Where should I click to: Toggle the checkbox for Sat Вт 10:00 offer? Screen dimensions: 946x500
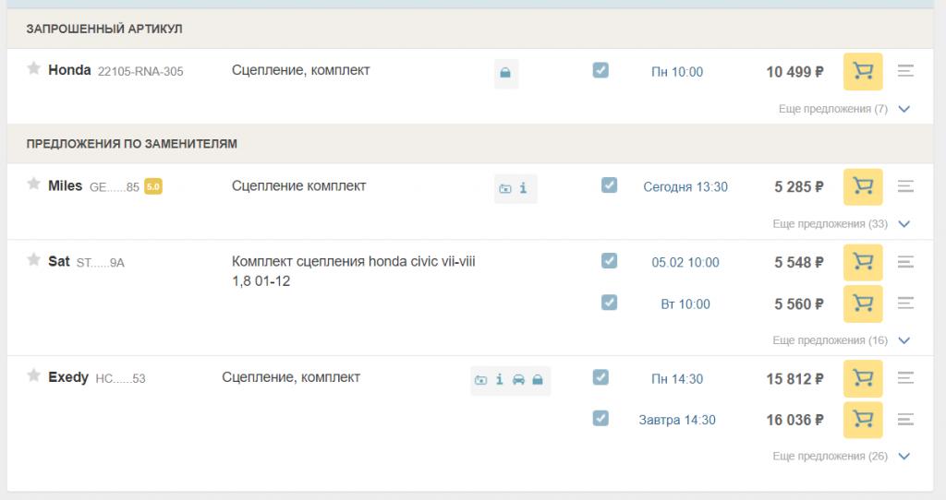click(x=610, y=302)
